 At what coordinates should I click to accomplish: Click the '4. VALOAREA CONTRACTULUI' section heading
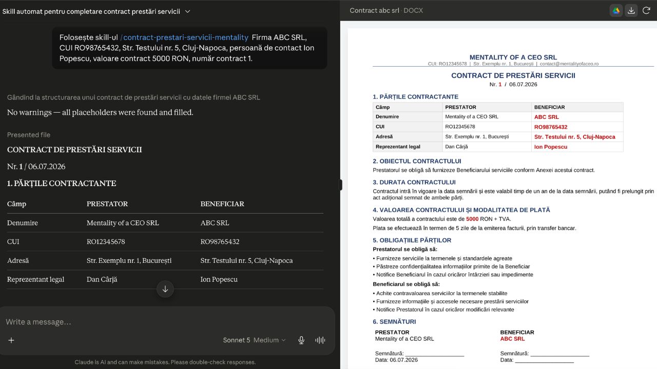click(461, 210)
